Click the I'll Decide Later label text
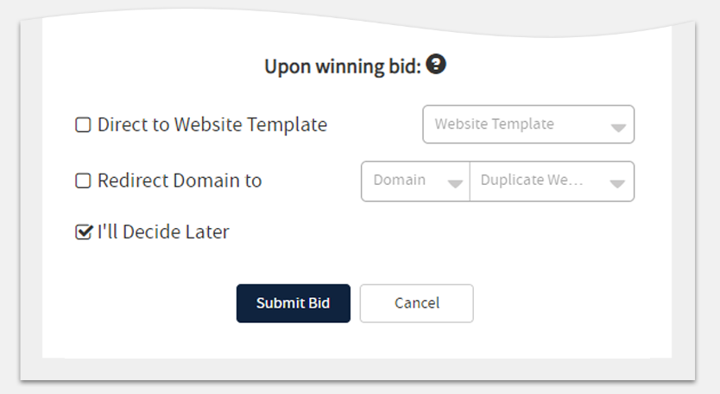The height and width of the screenshot is (394, 720). pos(163,232)
